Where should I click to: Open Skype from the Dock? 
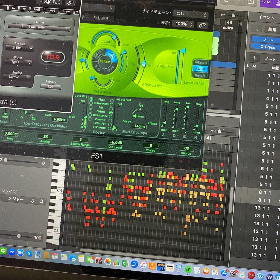pos(29,253)
